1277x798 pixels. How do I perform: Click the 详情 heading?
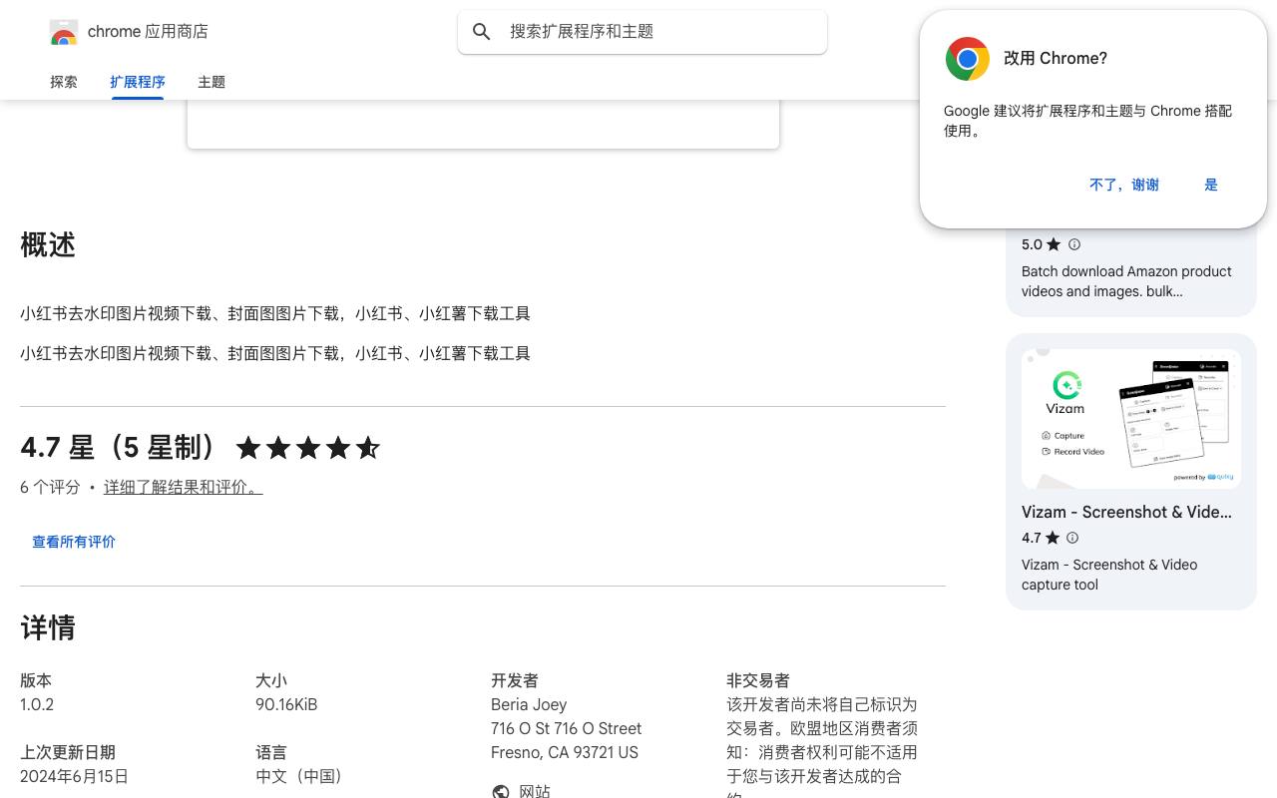(48, 628)
